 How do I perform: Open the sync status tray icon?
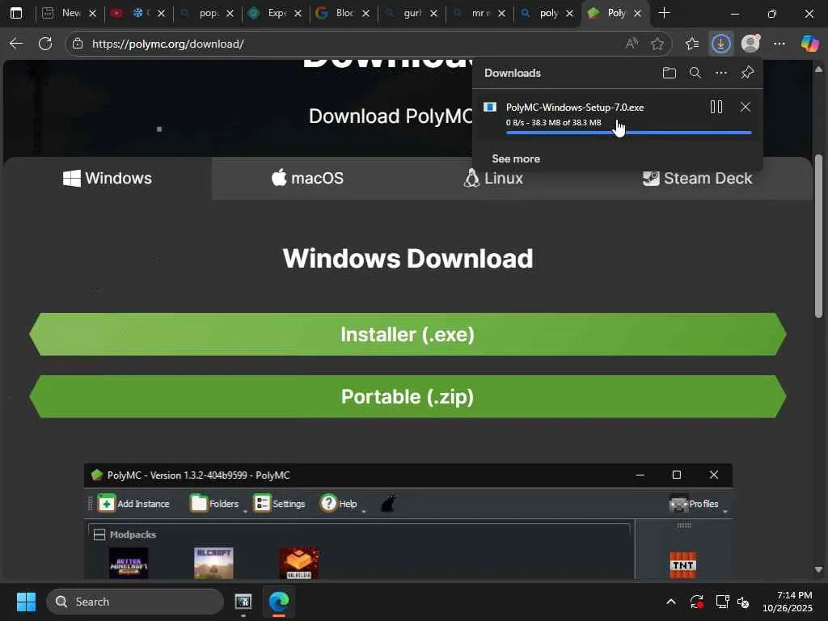click(696, 602)
